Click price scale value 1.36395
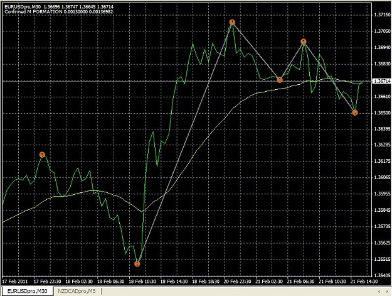 [x=383, y=129]
